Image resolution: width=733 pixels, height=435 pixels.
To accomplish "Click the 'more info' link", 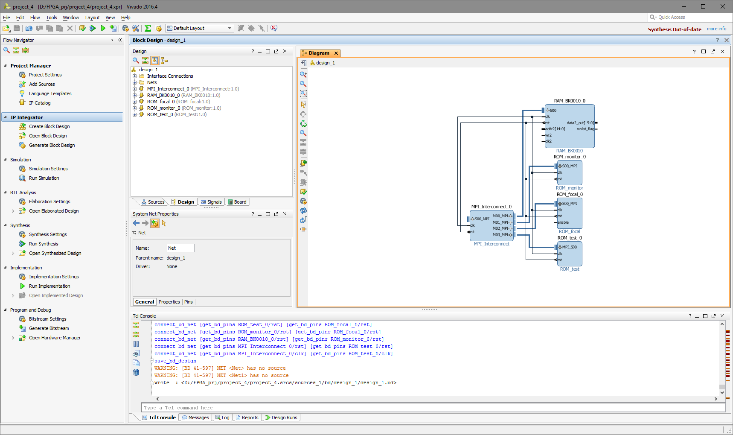I will pyautogui.click(x=716, y=29).
